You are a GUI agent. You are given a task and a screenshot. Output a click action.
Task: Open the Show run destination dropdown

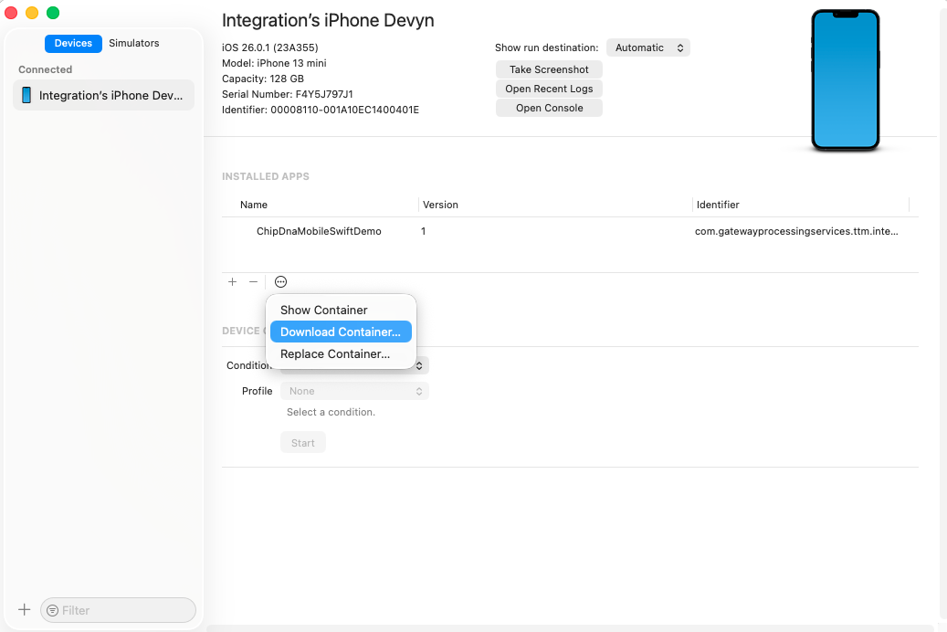(647, 47)
